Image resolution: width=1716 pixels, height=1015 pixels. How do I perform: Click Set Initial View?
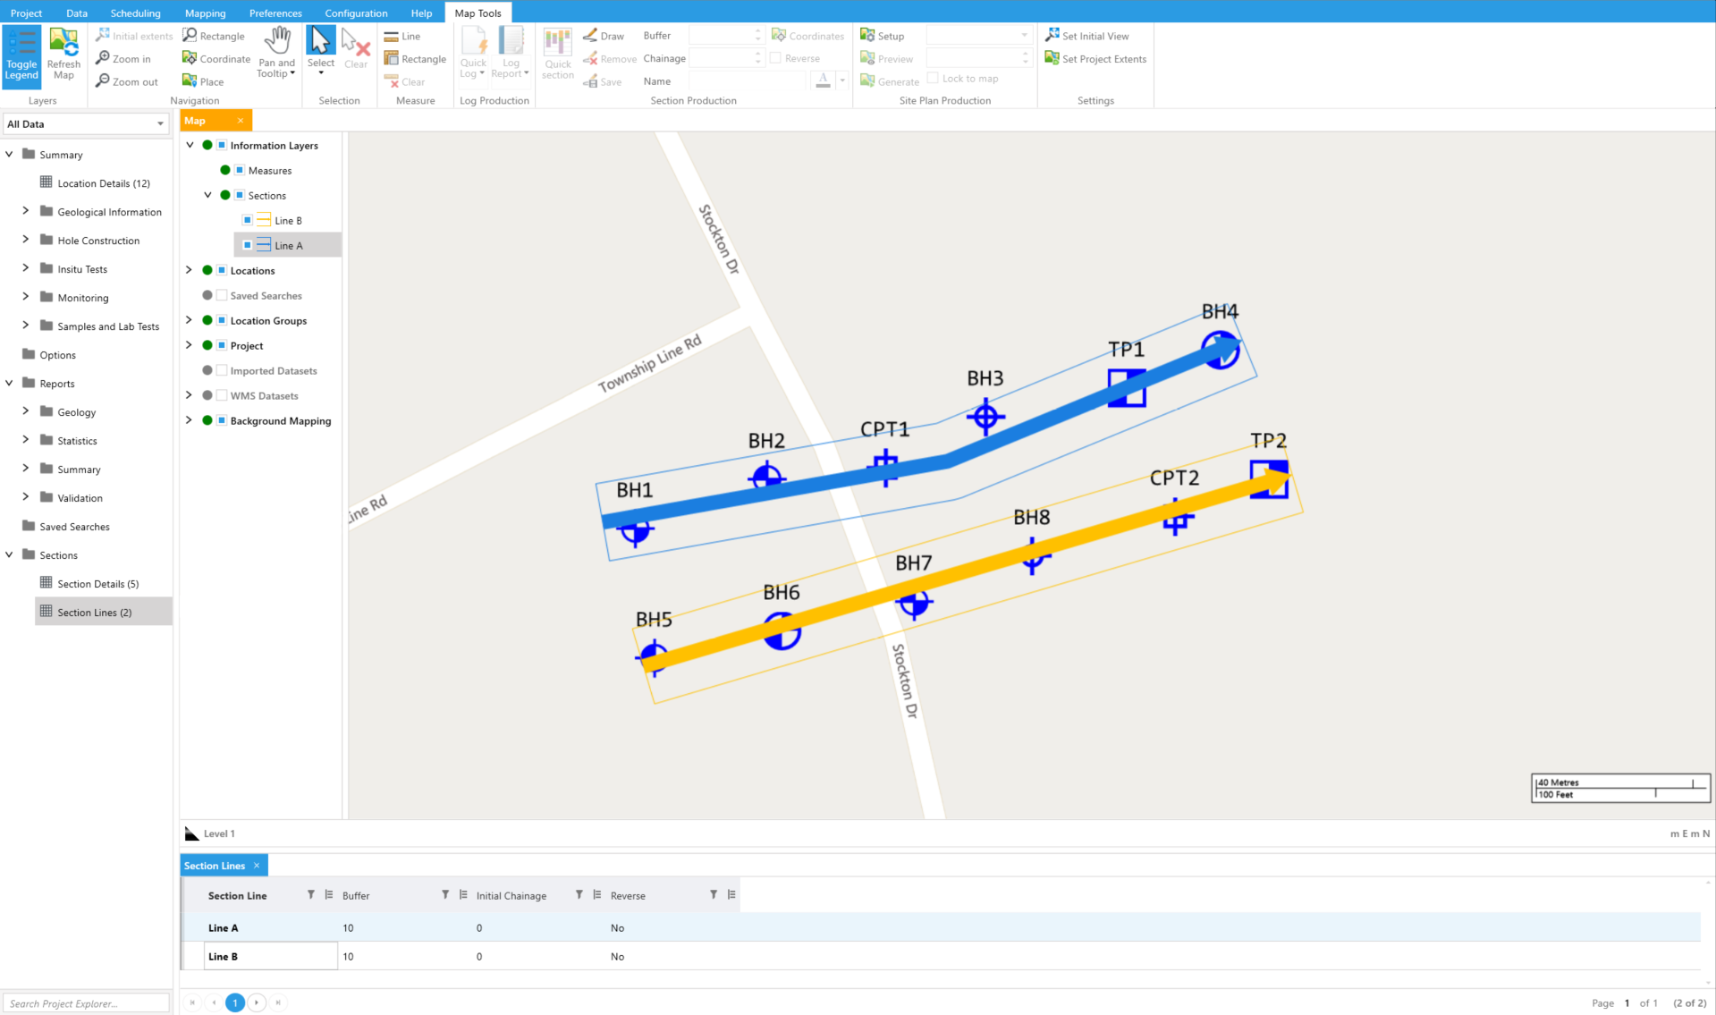(x=1087, y=36)
